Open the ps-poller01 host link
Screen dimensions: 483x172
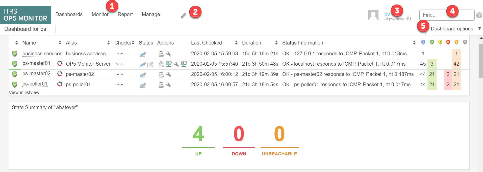[x=35, y=84]
